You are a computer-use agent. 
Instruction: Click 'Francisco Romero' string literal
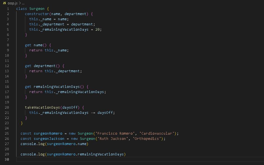(115, 134)
